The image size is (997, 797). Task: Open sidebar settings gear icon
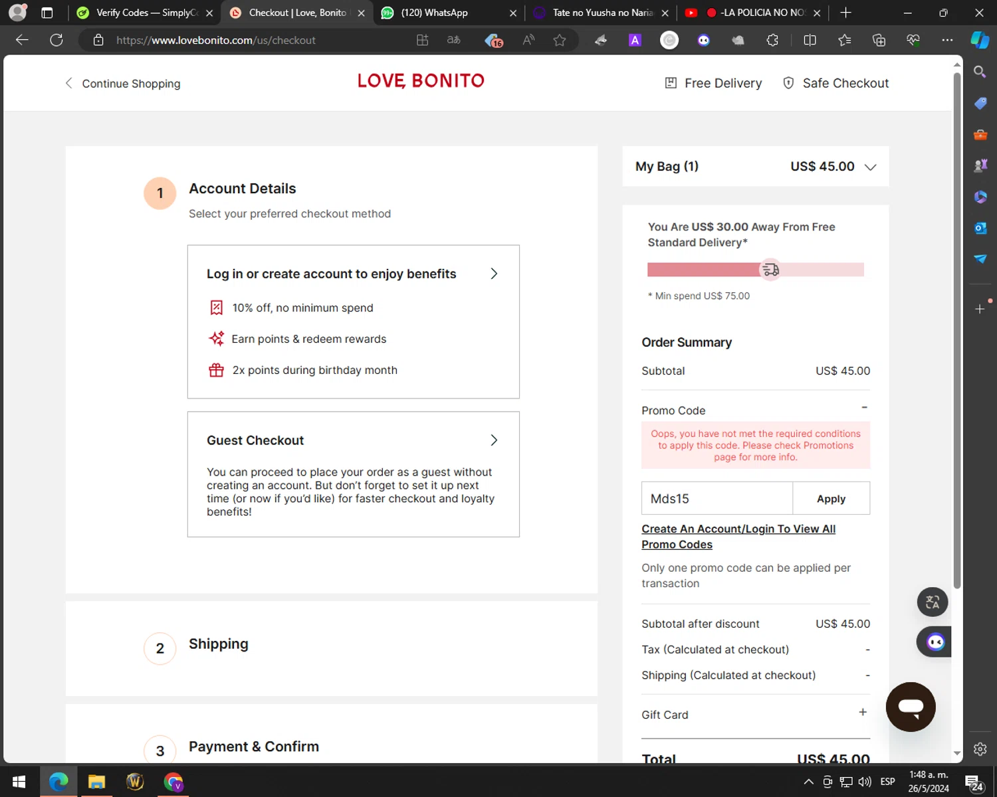click(x=980, y=749)
